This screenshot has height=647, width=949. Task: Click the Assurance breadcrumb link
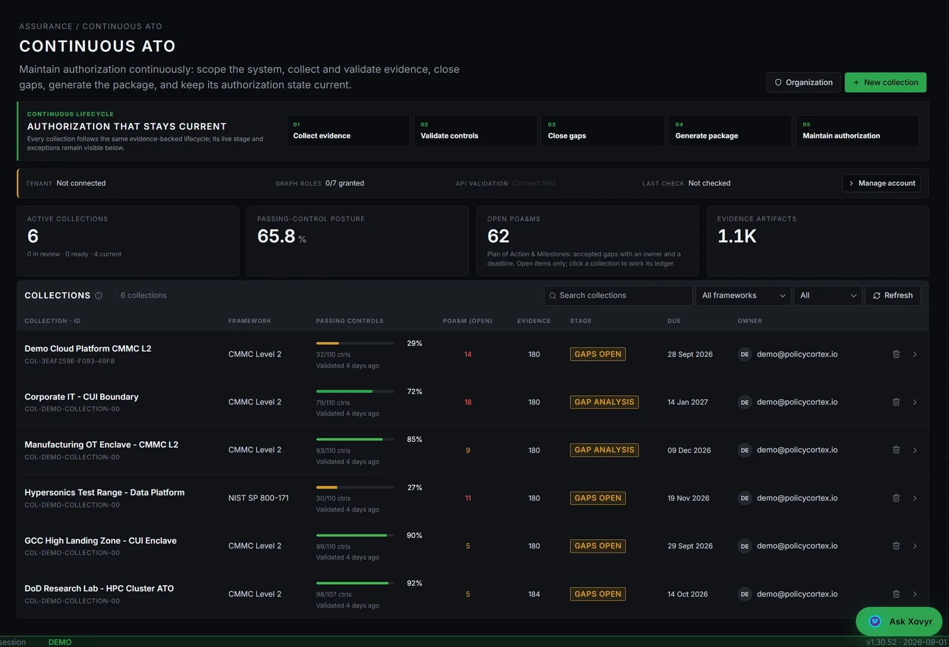pos(46,26)
